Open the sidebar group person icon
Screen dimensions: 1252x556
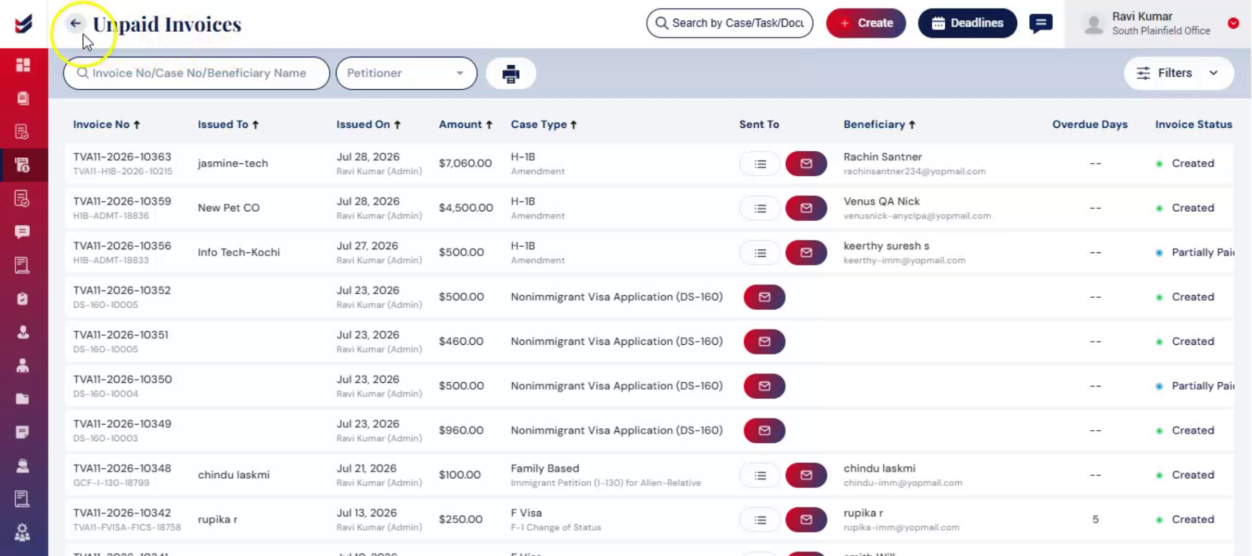pyautogui.click(x=22, y=366)
